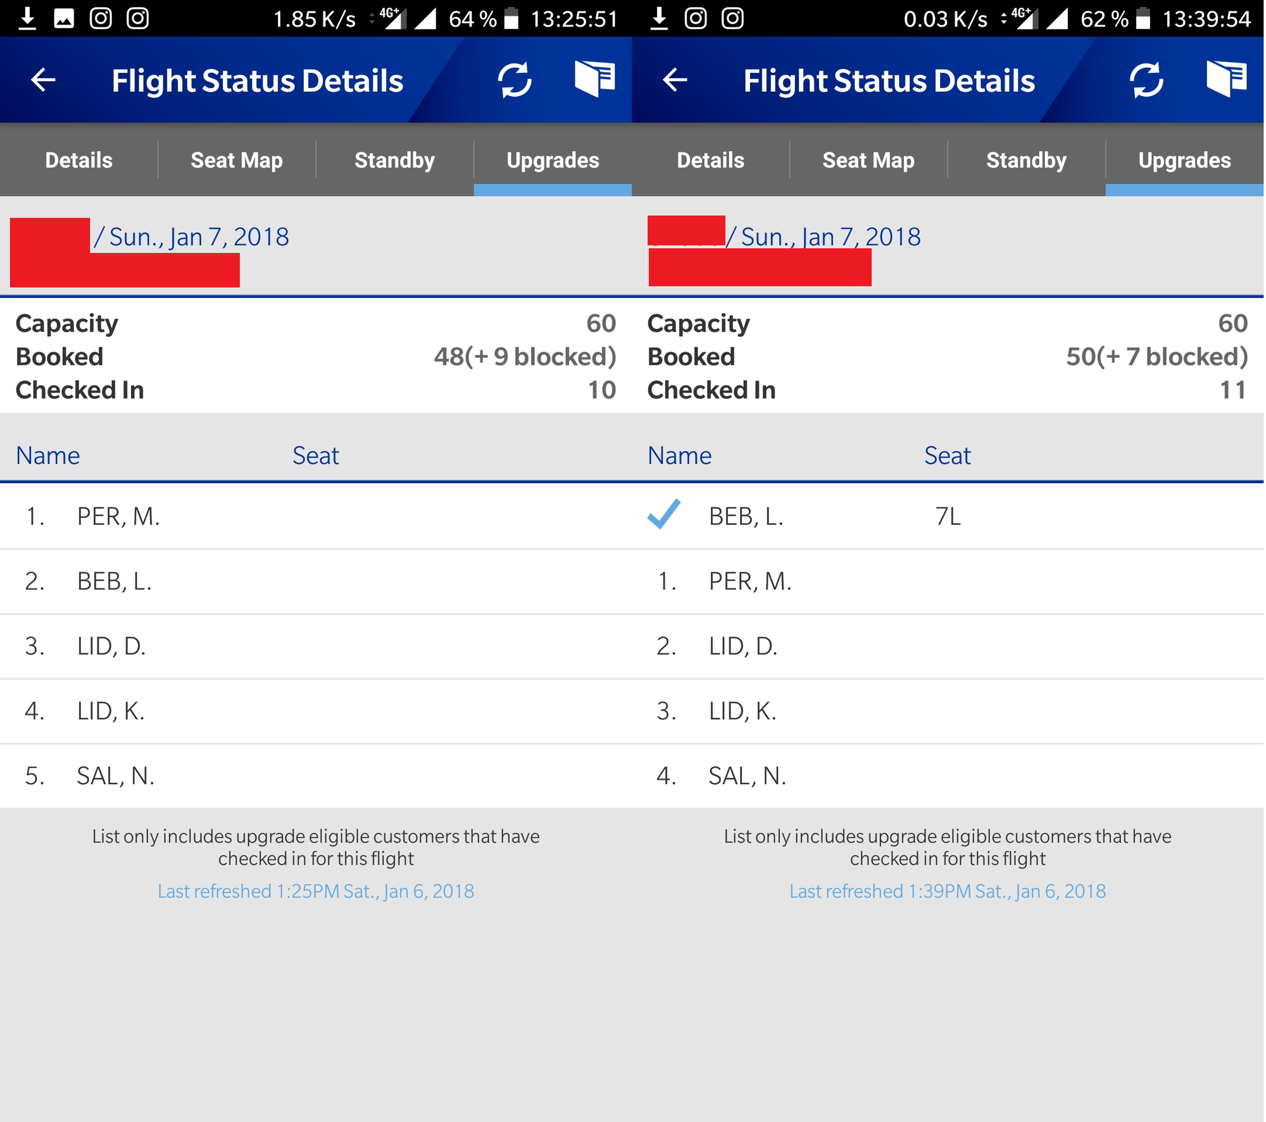
Task: Tap the back arrow in the right screen header
Action: 675,80
